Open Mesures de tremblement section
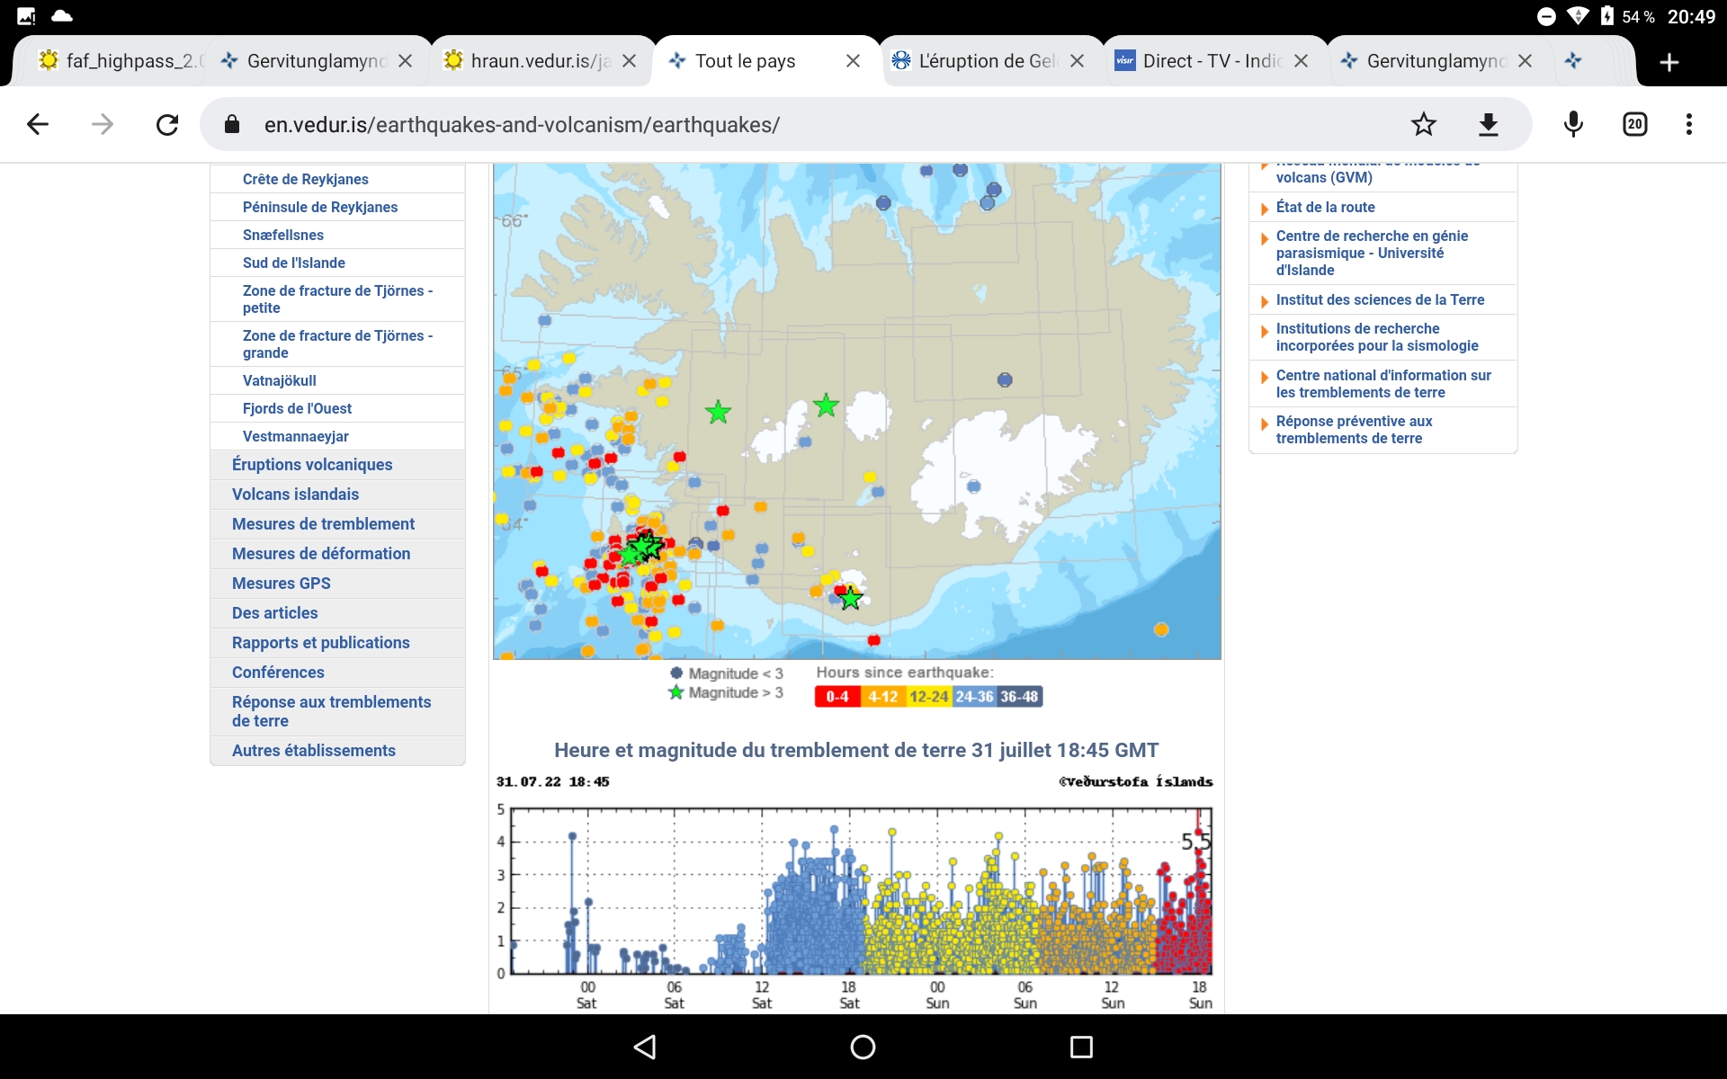 coord(323,523)
